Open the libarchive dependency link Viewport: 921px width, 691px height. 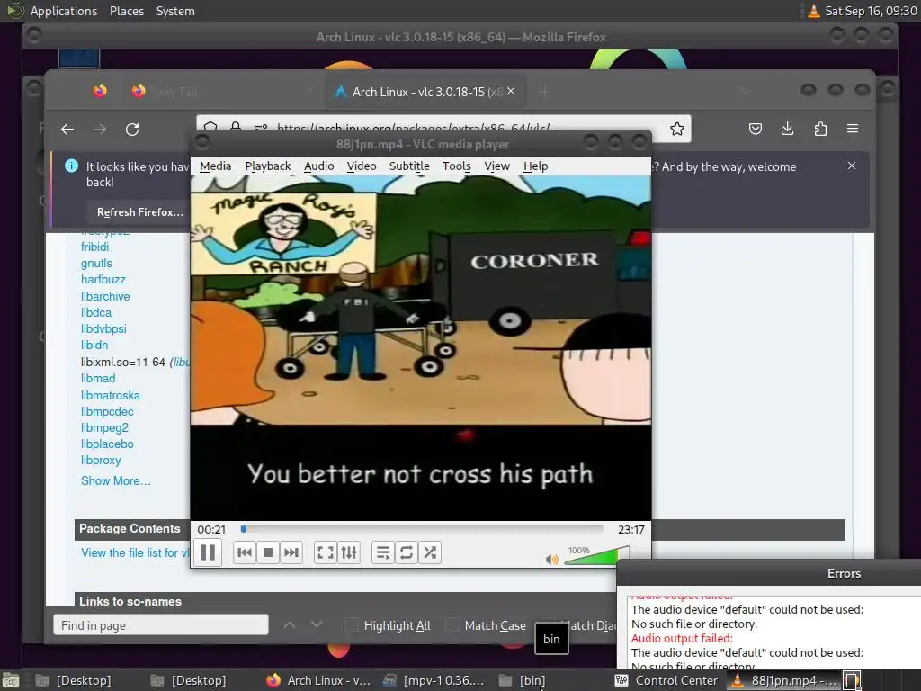[105, 296]
